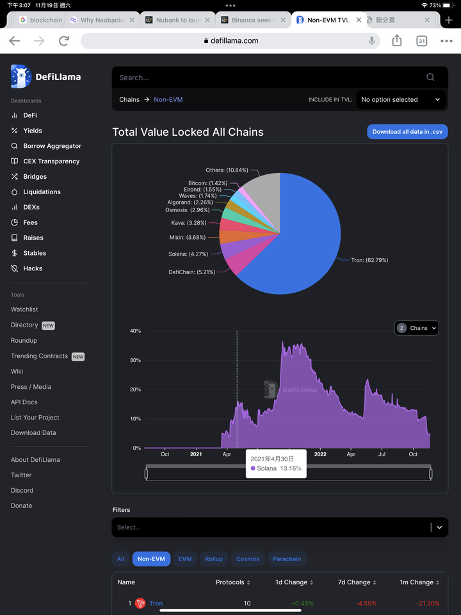Click the defillama.com address bar
Viewport: 461px width, 615px height.
(x=230, y=41)
